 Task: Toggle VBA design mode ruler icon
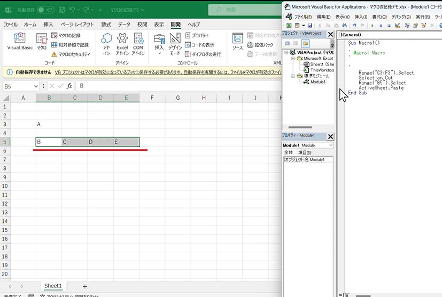[397, 25]
